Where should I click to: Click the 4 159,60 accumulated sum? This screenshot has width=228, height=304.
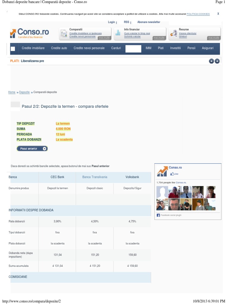point(132,266)
